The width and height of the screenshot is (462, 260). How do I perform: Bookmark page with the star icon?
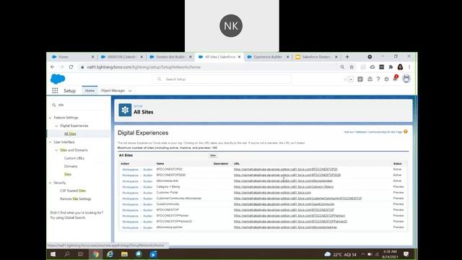[x=352, y=67]
